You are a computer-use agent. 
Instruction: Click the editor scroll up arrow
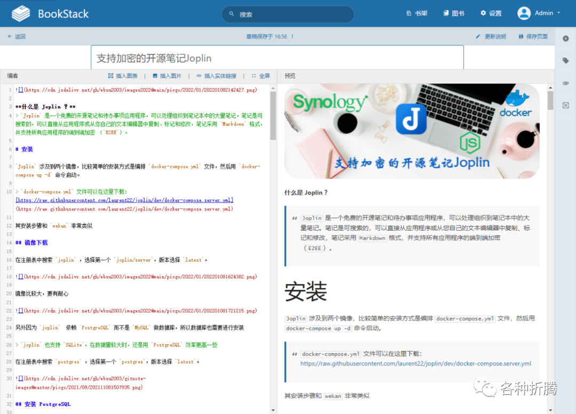(x=273, y=88)
